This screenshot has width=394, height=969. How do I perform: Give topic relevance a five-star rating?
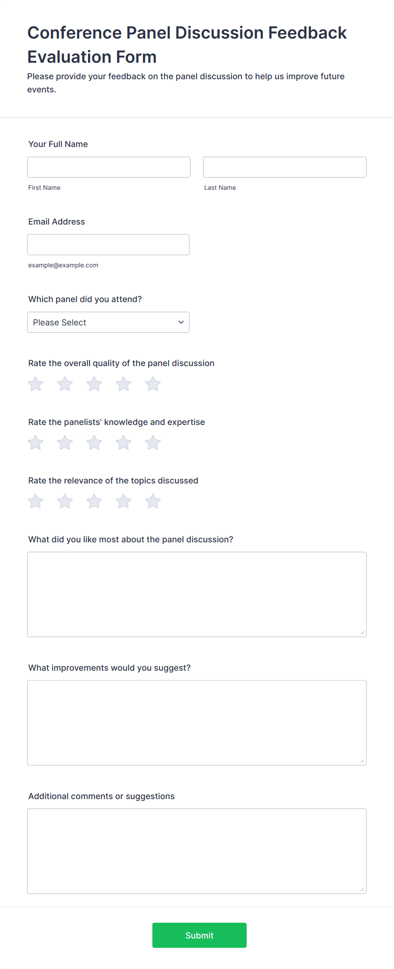153,501
